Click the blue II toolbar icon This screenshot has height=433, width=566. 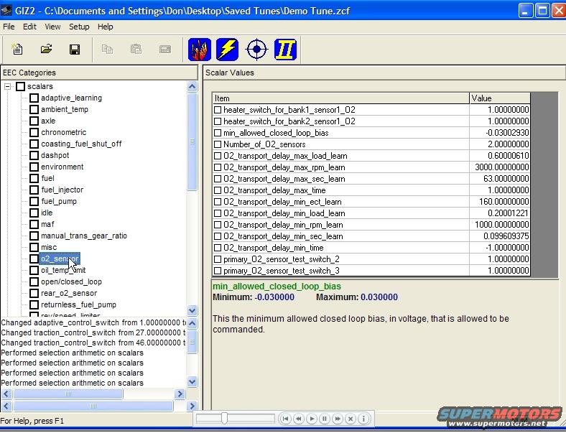[x=285, y=50]
